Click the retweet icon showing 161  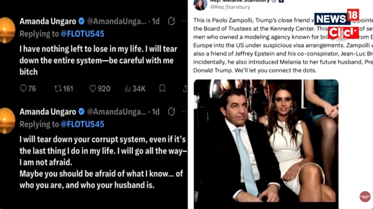click(x=58, y=89)
